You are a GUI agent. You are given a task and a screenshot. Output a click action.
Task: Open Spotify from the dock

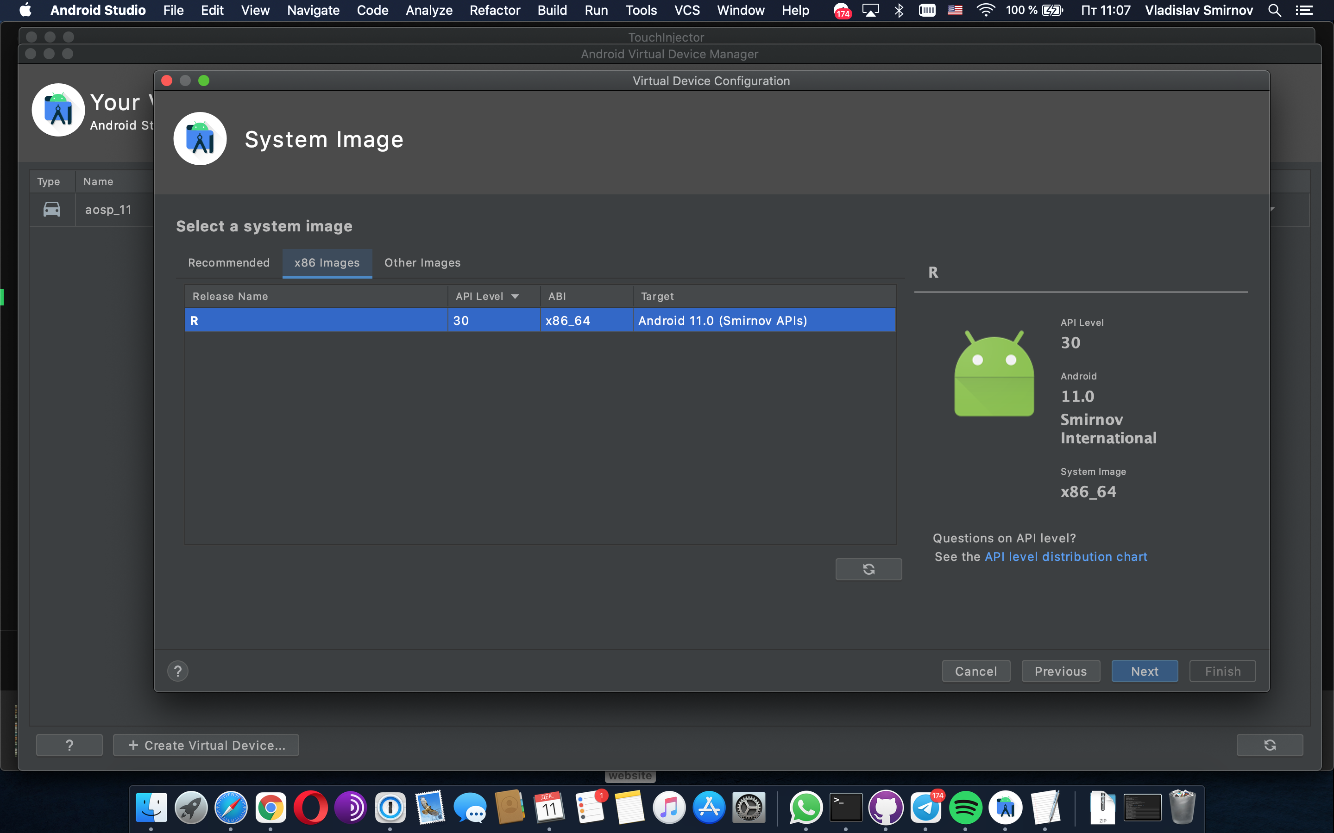965,808
